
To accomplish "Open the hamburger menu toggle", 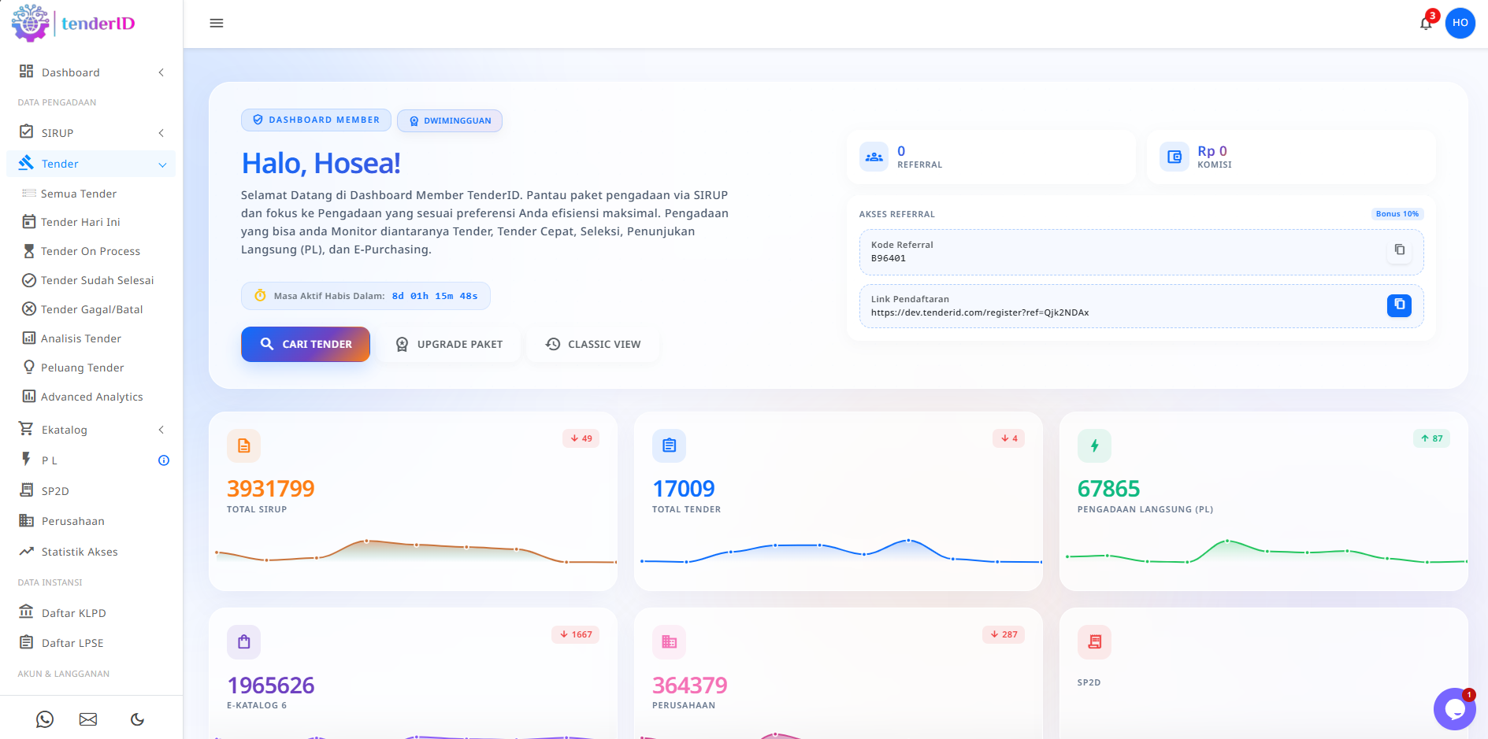I will (x=217, y=23).
